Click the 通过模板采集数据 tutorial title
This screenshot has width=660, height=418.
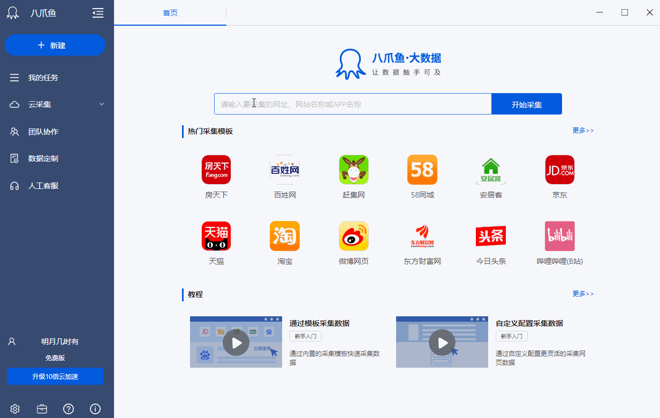pos(320,323)
